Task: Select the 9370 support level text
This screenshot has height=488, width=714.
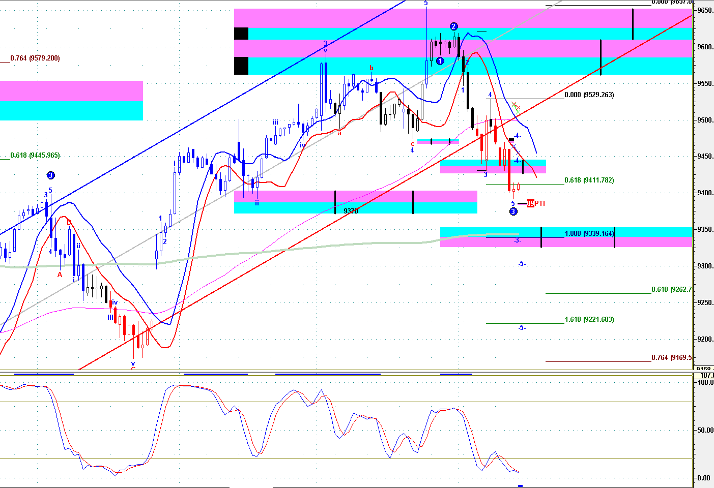Action: coord(351,211)
